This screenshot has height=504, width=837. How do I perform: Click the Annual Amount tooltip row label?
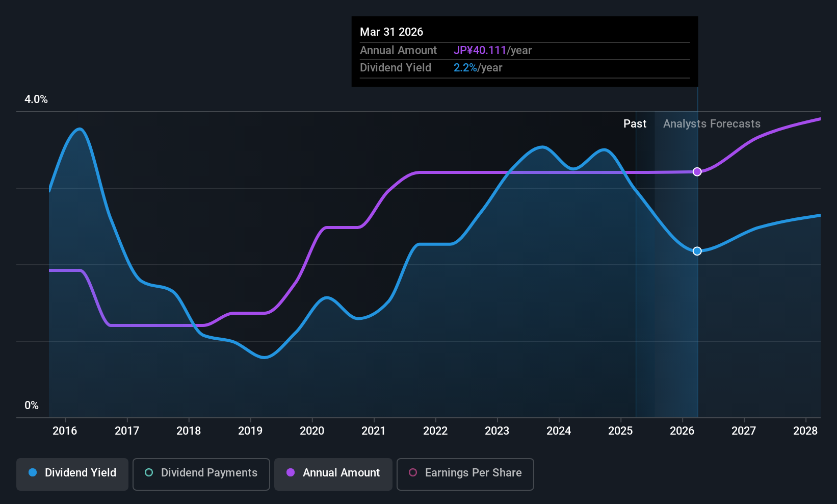tap(398, 51)
